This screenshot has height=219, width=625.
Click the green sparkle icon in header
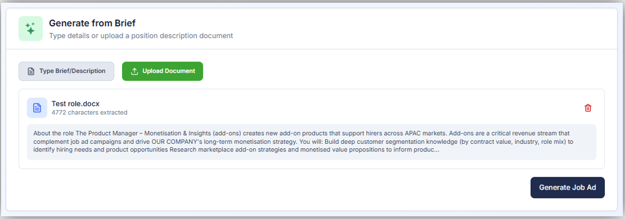click(31, 28)
